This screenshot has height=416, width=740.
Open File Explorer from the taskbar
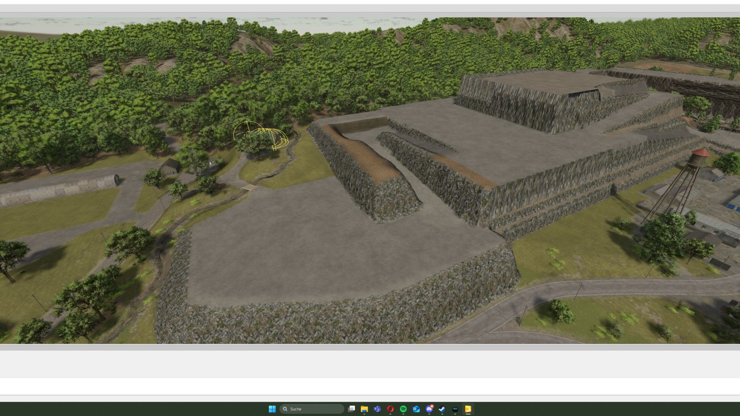(x=364, y=409)
